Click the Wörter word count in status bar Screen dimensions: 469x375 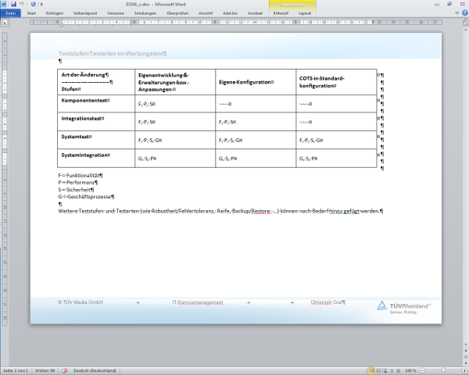tap(45, 370)
